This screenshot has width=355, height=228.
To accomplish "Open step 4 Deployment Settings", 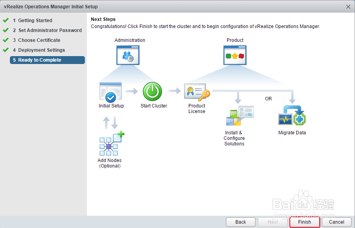I will coord(39,50).
